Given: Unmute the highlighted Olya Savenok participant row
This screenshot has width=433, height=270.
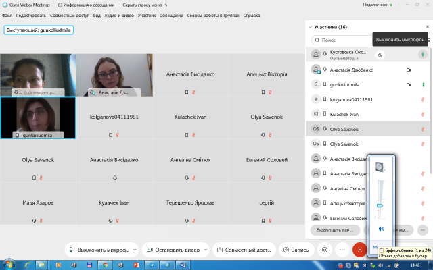Looking at the screenshot, I should click(x=423, y=129).
